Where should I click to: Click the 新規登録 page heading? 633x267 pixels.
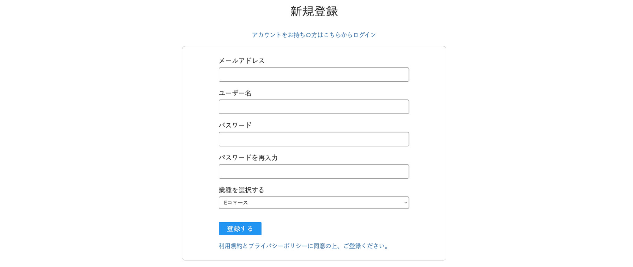[x=314, y=11]
